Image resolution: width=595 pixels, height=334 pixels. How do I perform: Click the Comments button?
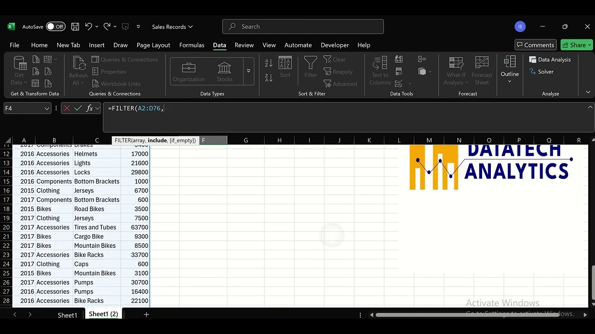[535, 45]
